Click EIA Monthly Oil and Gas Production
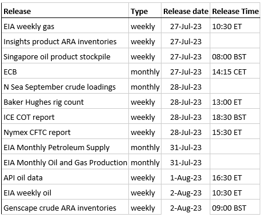Viewport: 262px width, 217px height. tap(65, 162)
